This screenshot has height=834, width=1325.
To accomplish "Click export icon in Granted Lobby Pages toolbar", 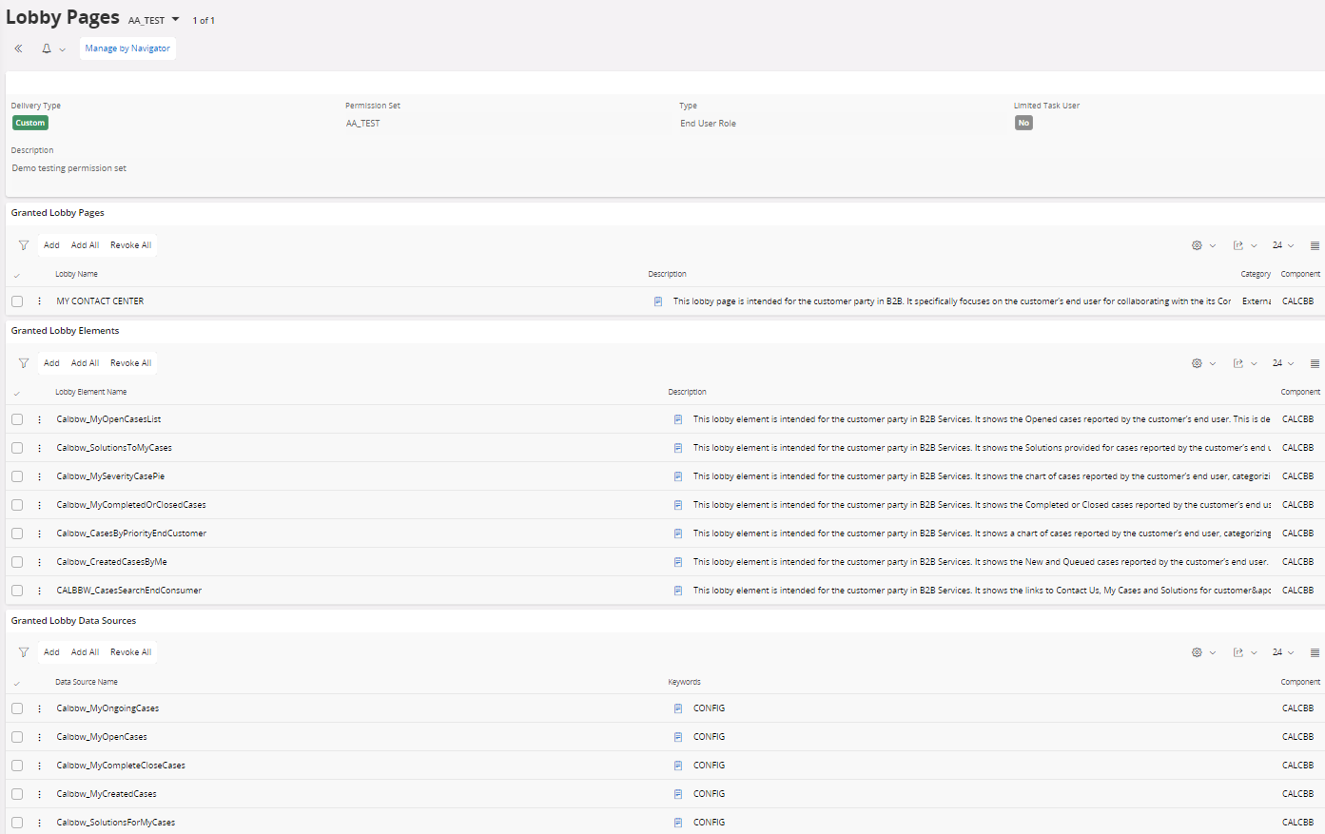I will [1238, 245].
